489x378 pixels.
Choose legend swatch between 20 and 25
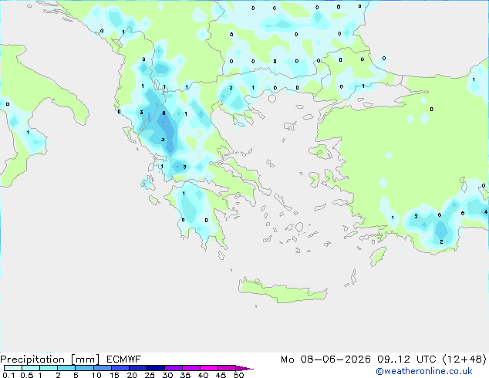click(x=137, y=368)
